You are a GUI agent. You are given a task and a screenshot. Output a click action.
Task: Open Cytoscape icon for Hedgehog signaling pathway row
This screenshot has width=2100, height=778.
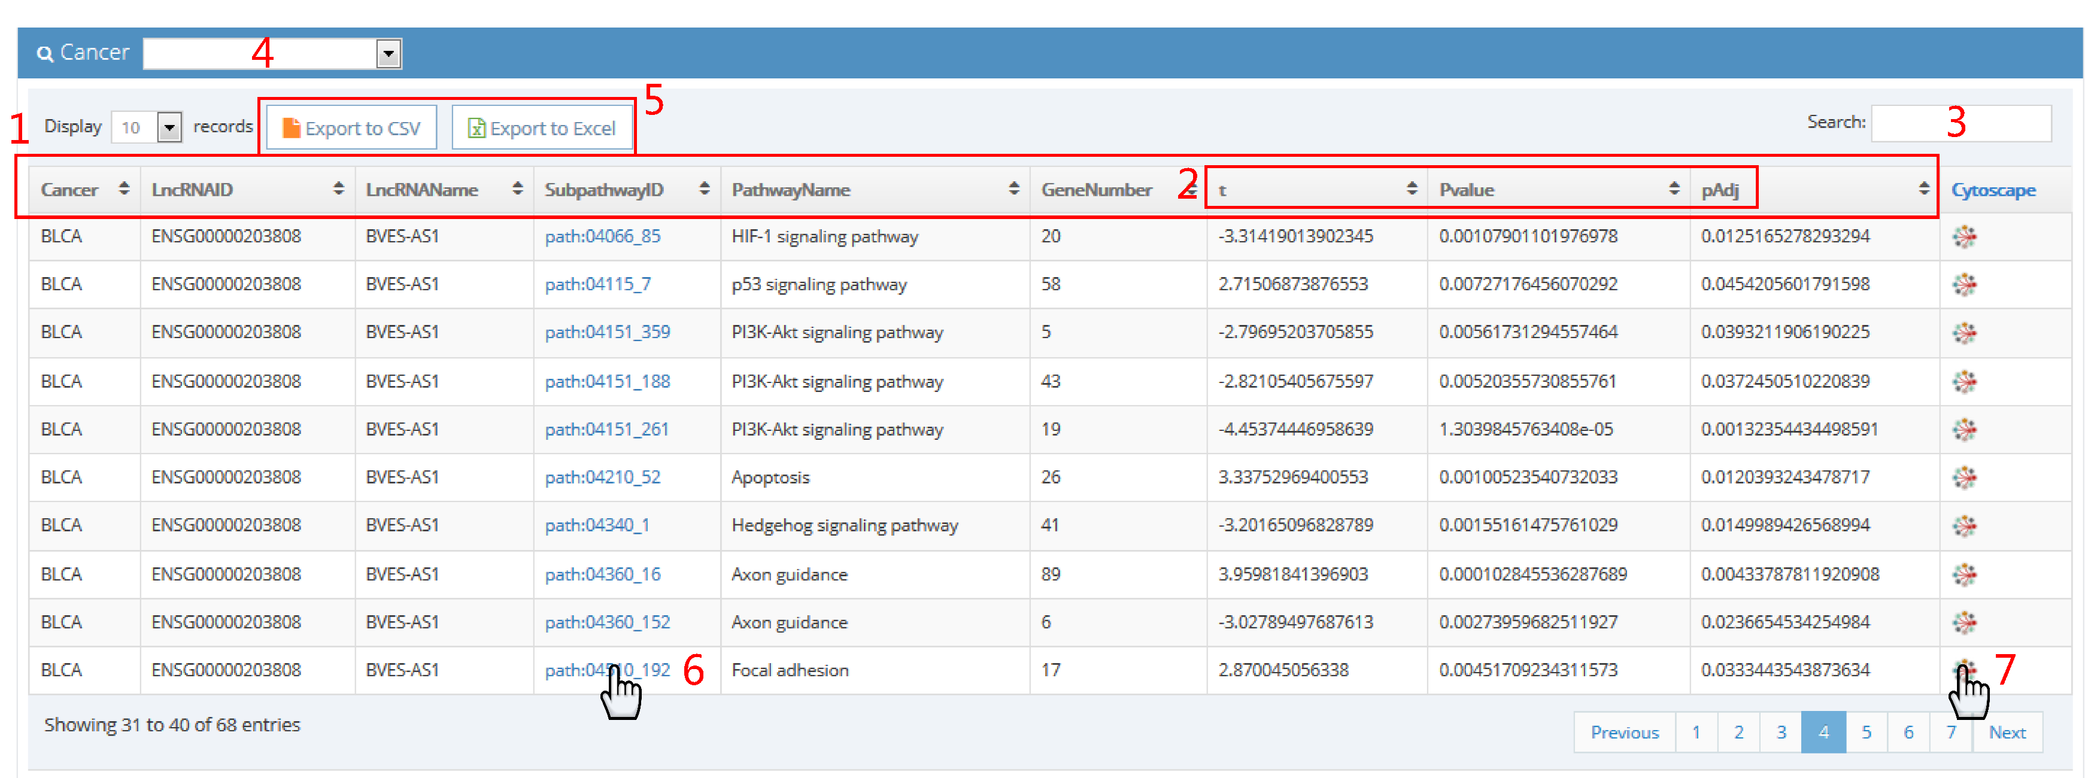(x=1964, y=525)
